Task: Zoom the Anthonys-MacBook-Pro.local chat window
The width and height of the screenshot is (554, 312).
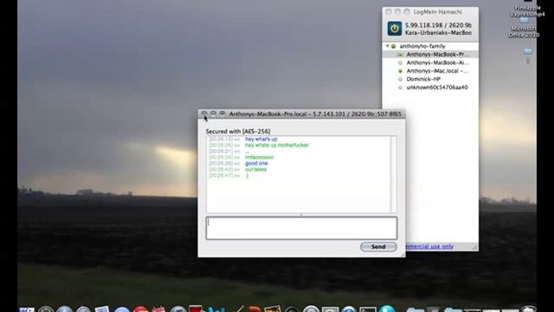Action: [222, 114]
